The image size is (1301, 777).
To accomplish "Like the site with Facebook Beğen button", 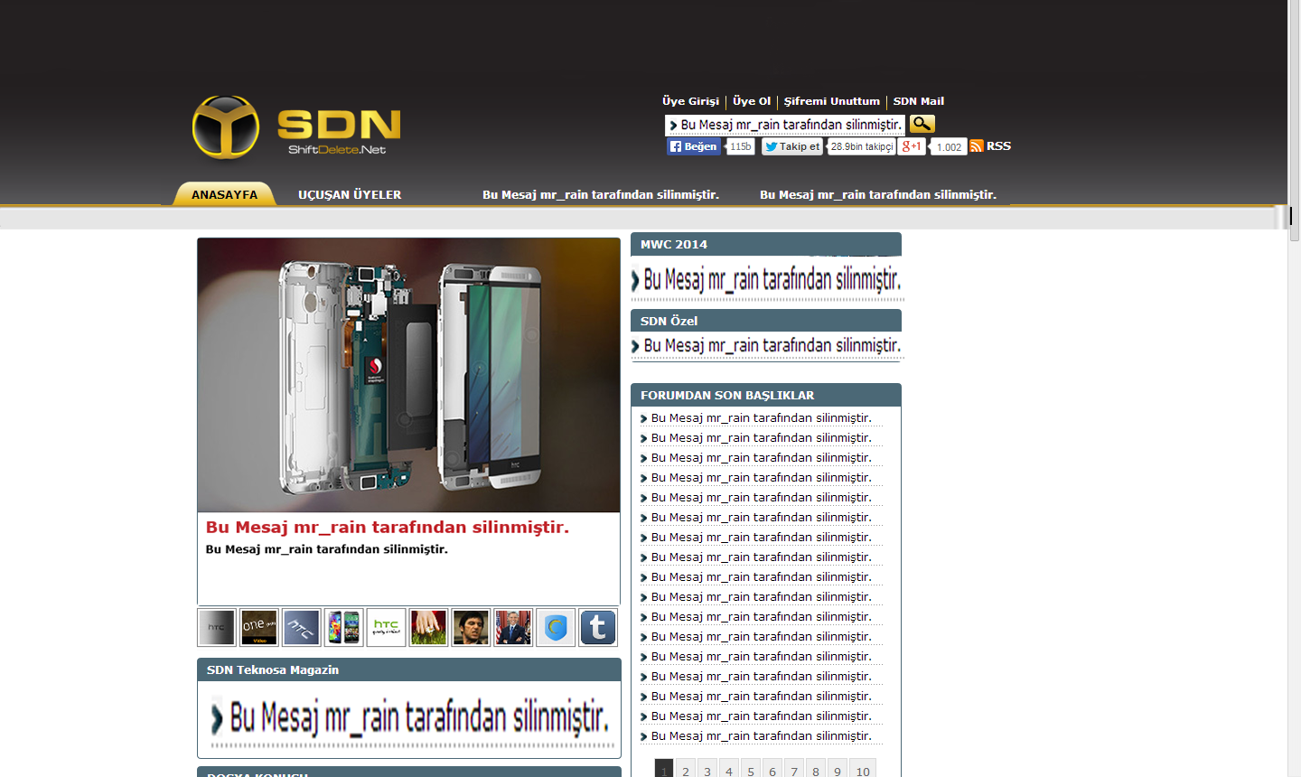I will tap(694, 146).
